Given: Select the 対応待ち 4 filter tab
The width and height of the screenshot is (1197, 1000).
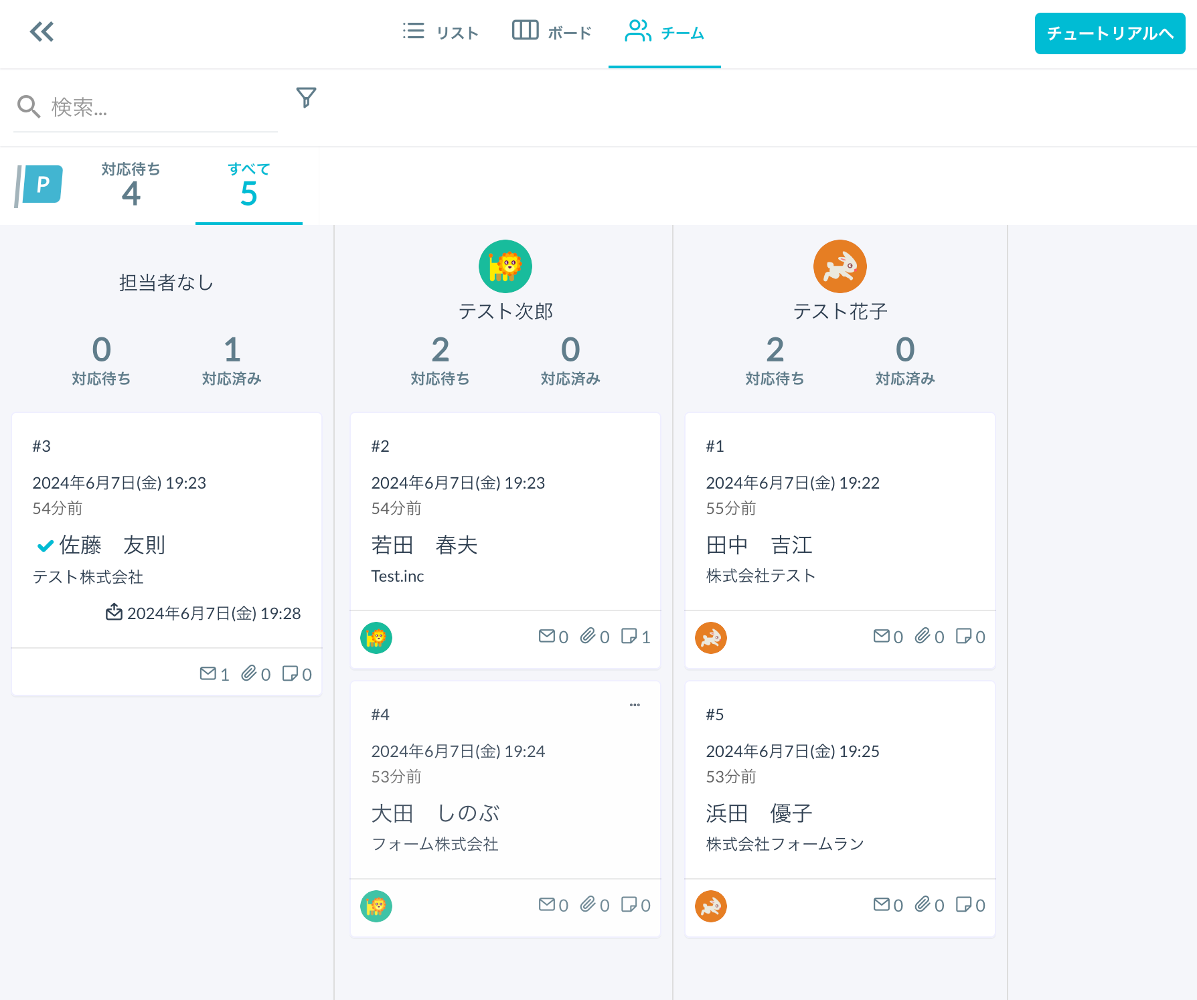Looking at the screenshot, I should (x=131, y=185).
